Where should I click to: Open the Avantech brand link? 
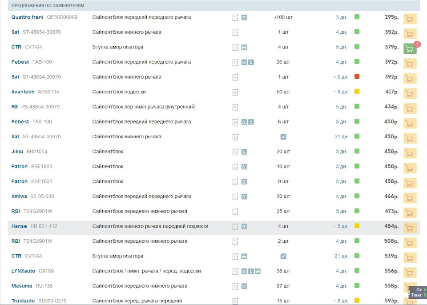click(x=23, y=92)
